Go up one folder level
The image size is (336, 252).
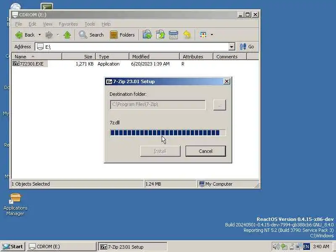pos(67,35)
